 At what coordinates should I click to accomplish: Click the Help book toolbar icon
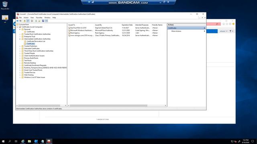(x=43, y=21)
